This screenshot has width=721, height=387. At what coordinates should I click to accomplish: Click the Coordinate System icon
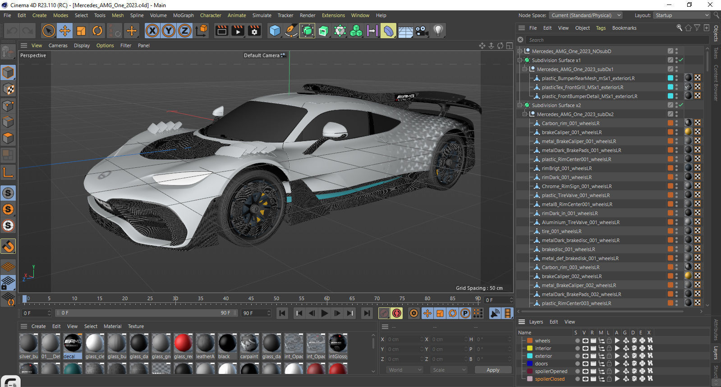[202, 31]
